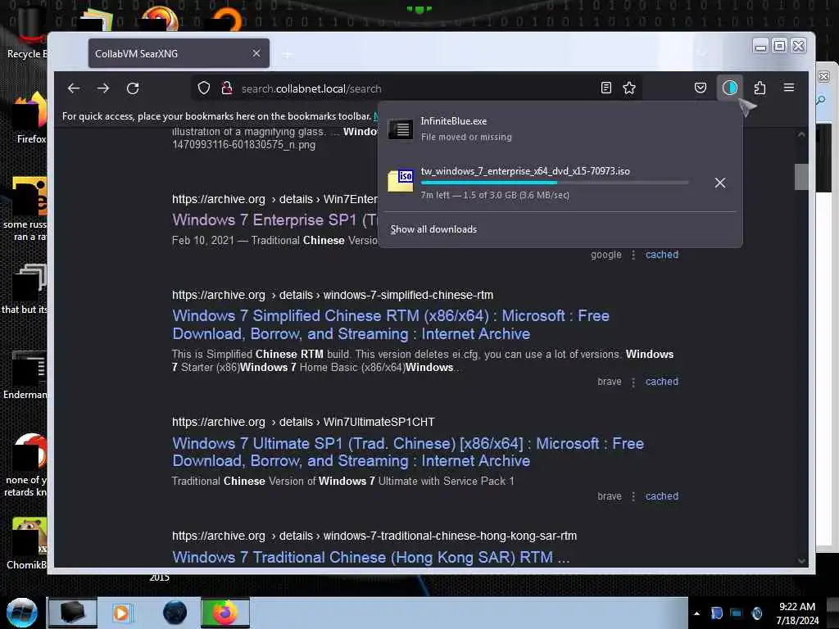Show hidden system tray icons
This screenshot has height=629, width=839.
(x=696, y=613)
